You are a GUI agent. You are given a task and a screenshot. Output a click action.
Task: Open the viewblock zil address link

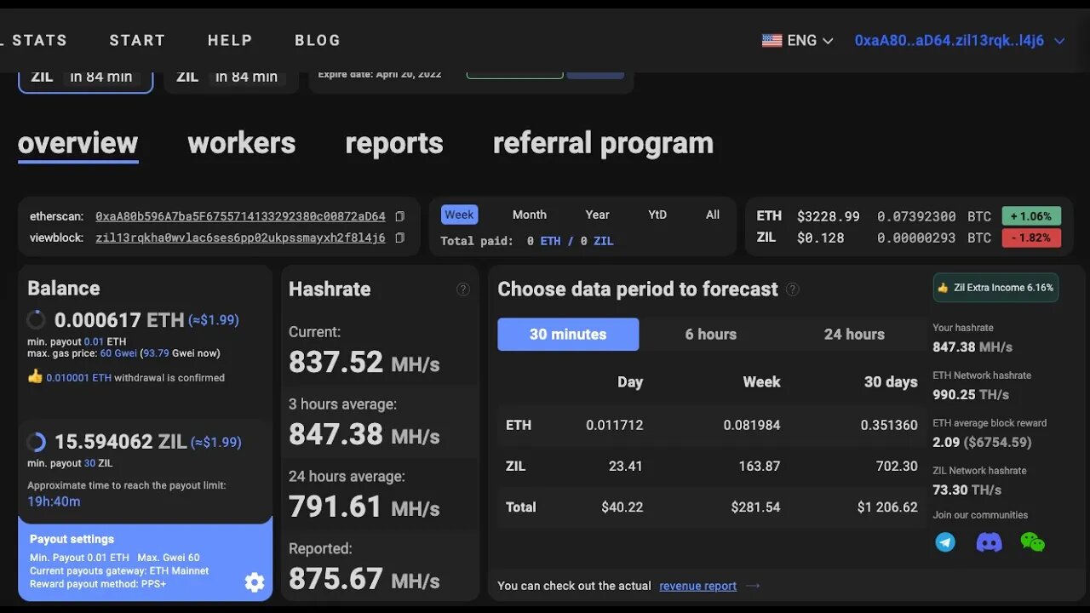(x=240, y=238)
